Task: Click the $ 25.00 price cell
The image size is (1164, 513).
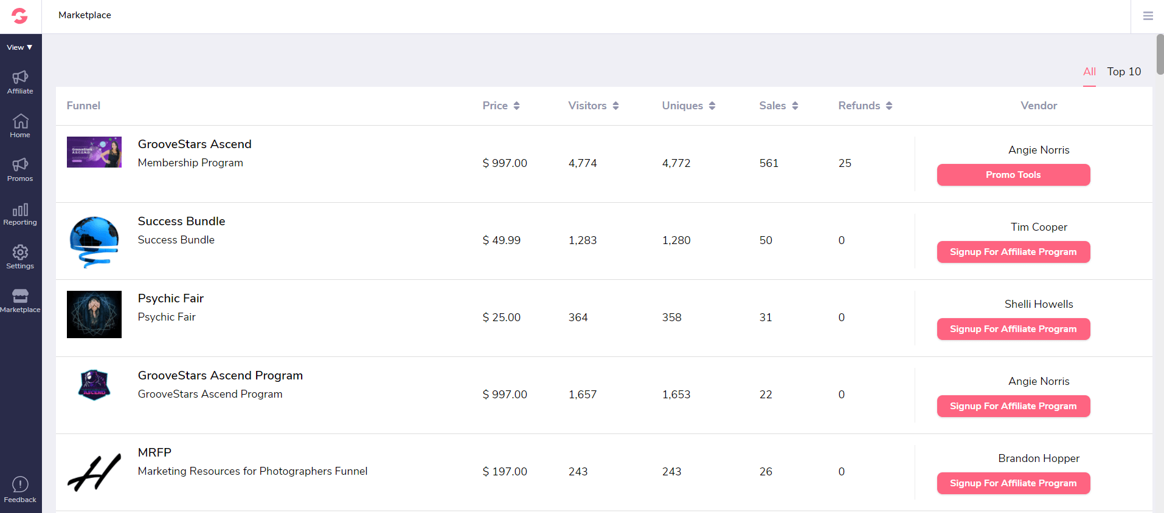Action: click(x=501, y=318)
